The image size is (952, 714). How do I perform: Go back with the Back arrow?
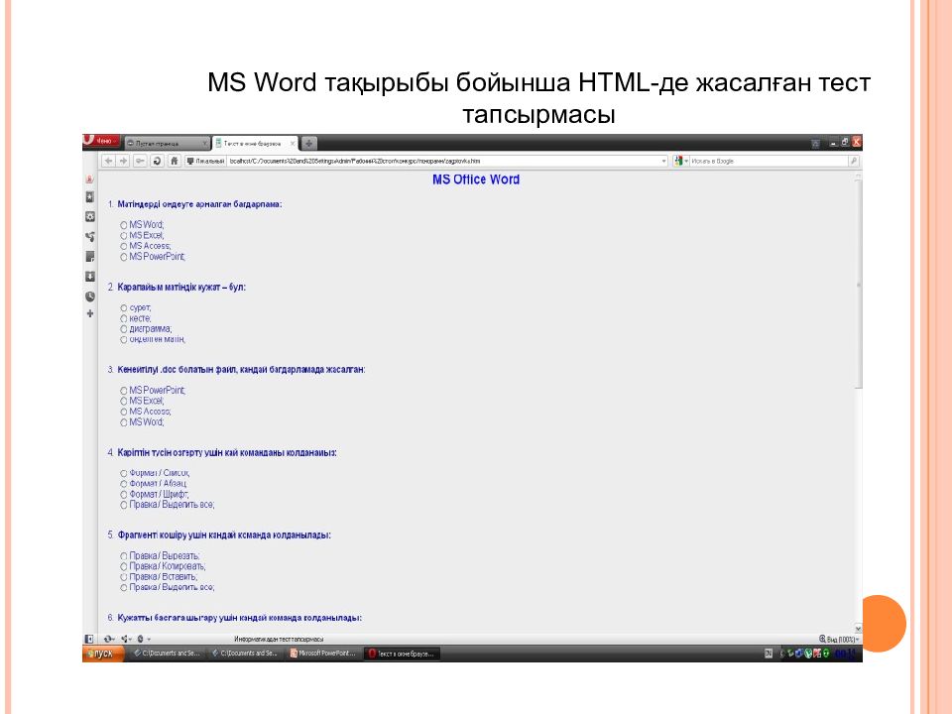click(108, 161)
